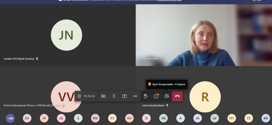Select the EV avatar in participant strip
The width and height of the screenshot is (272, 125).
click(x=27, y=118)
